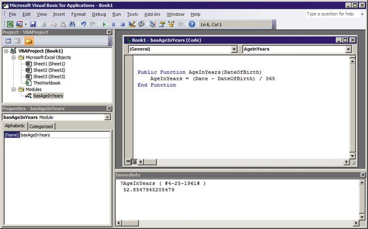Open the Add-Ins menu

(153, 14)
